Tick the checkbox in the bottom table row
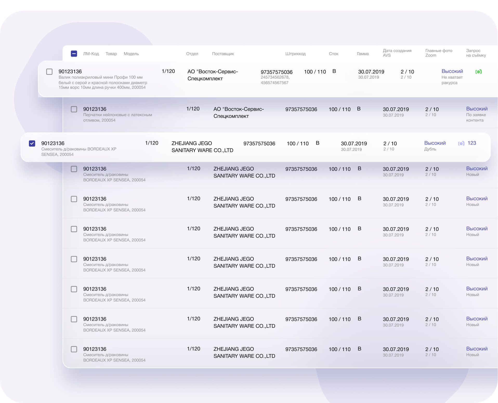498x403 pixels. tap(74, 349)
